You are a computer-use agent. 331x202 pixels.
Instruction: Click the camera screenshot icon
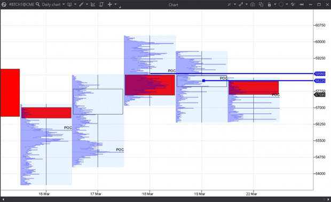253,4
